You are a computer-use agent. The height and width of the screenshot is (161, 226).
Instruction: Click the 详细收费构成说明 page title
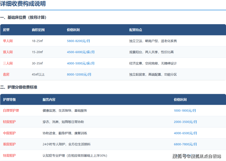[x=23, y=4]
